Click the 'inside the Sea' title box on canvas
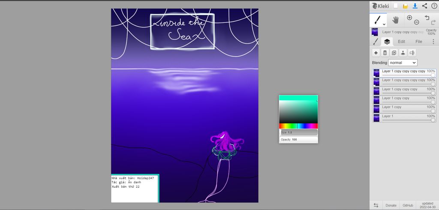This screenshot has width=439, height=210. [182, 31]
